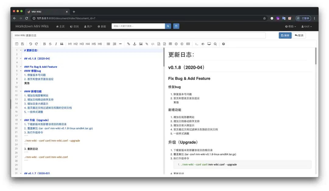Collapse the fold arrow on line 3

21,58
